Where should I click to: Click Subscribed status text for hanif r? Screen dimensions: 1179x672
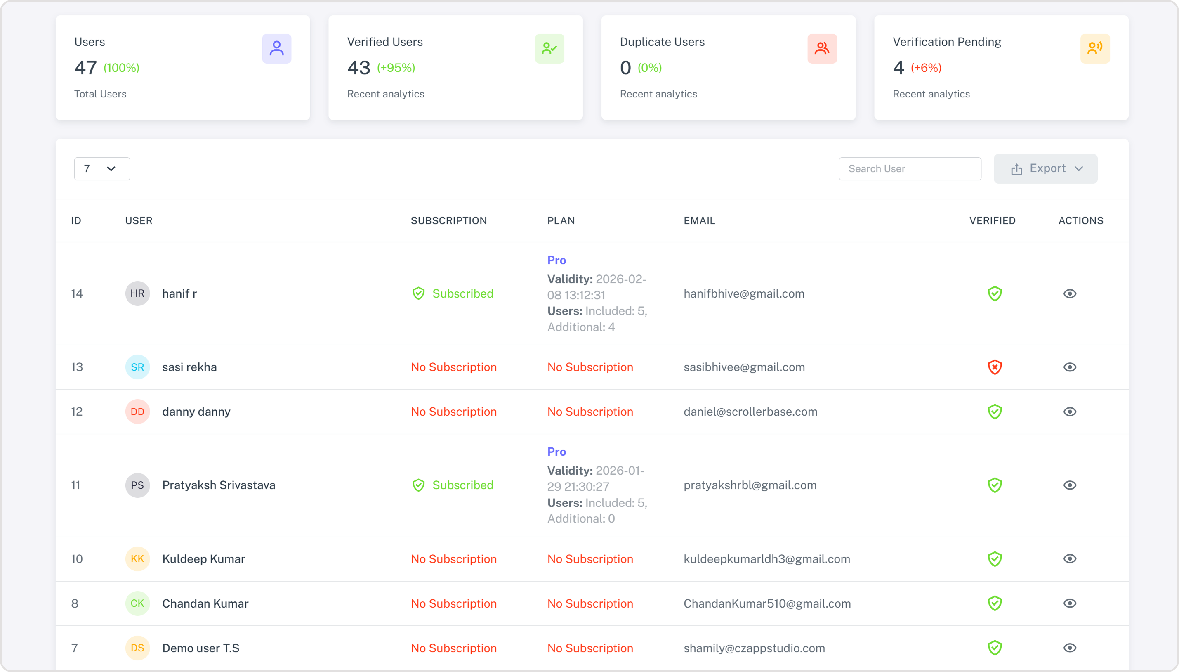pyautogui.click(x=463, y=293)
